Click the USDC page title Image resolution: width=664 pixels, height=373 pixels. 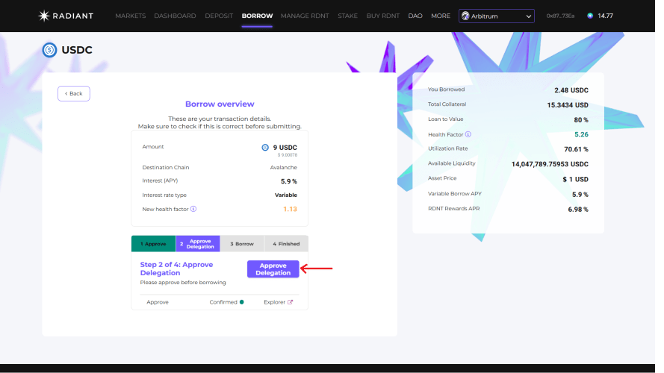77,50
